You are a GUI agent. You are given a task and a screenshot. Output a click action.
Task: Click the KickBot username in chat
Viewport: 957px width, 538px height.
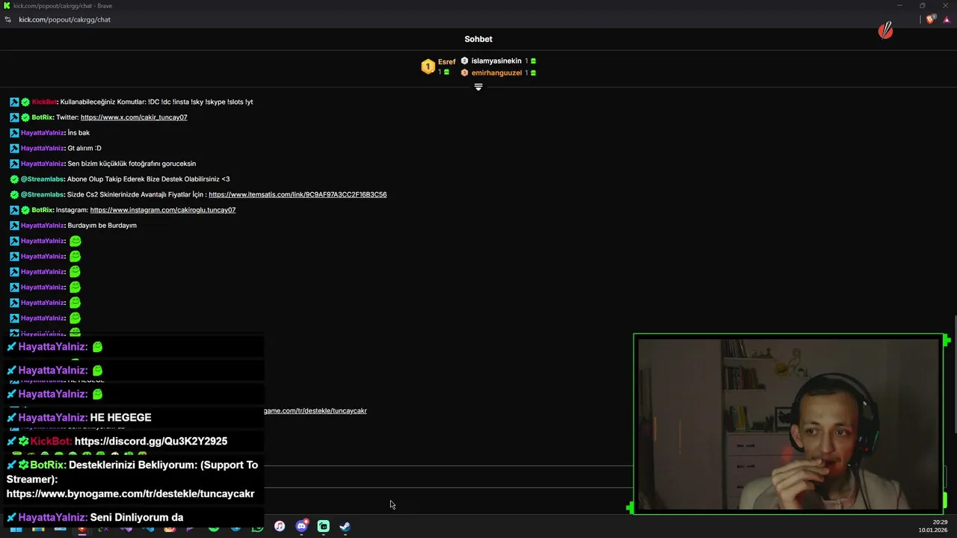tap(44, 102)
